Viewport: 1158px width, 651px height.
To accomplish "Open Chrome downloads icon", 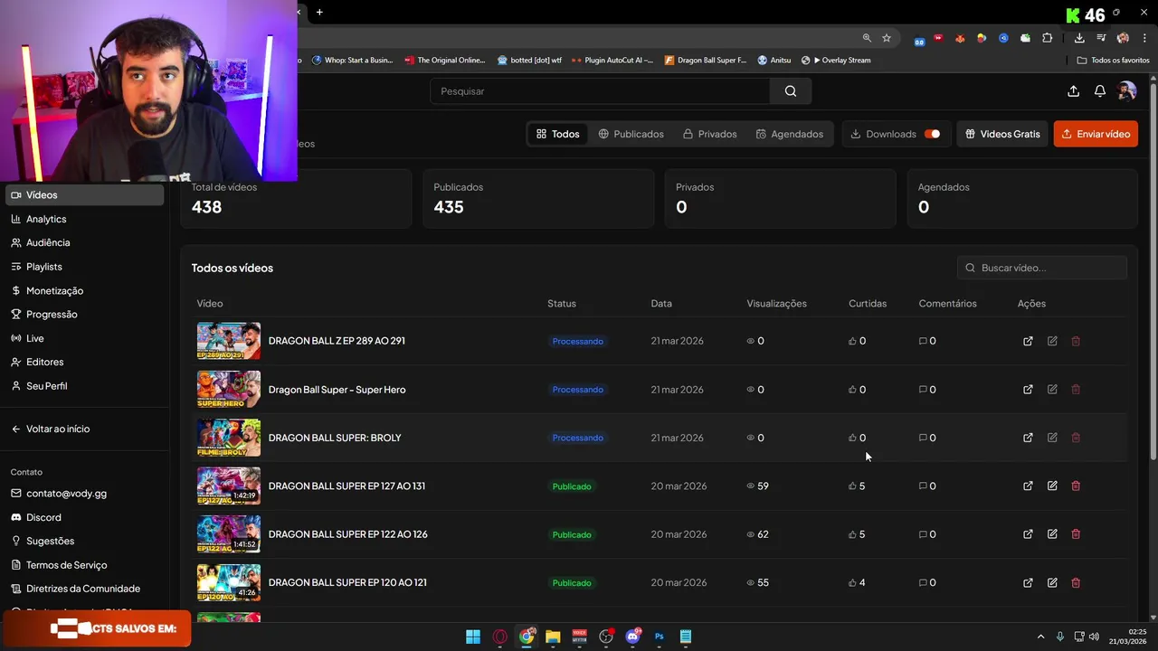I will pos(1079,38).
